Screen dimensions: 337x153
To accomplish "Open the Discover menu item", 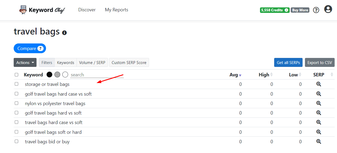I will pyautogui.click(x=87, y=10).
